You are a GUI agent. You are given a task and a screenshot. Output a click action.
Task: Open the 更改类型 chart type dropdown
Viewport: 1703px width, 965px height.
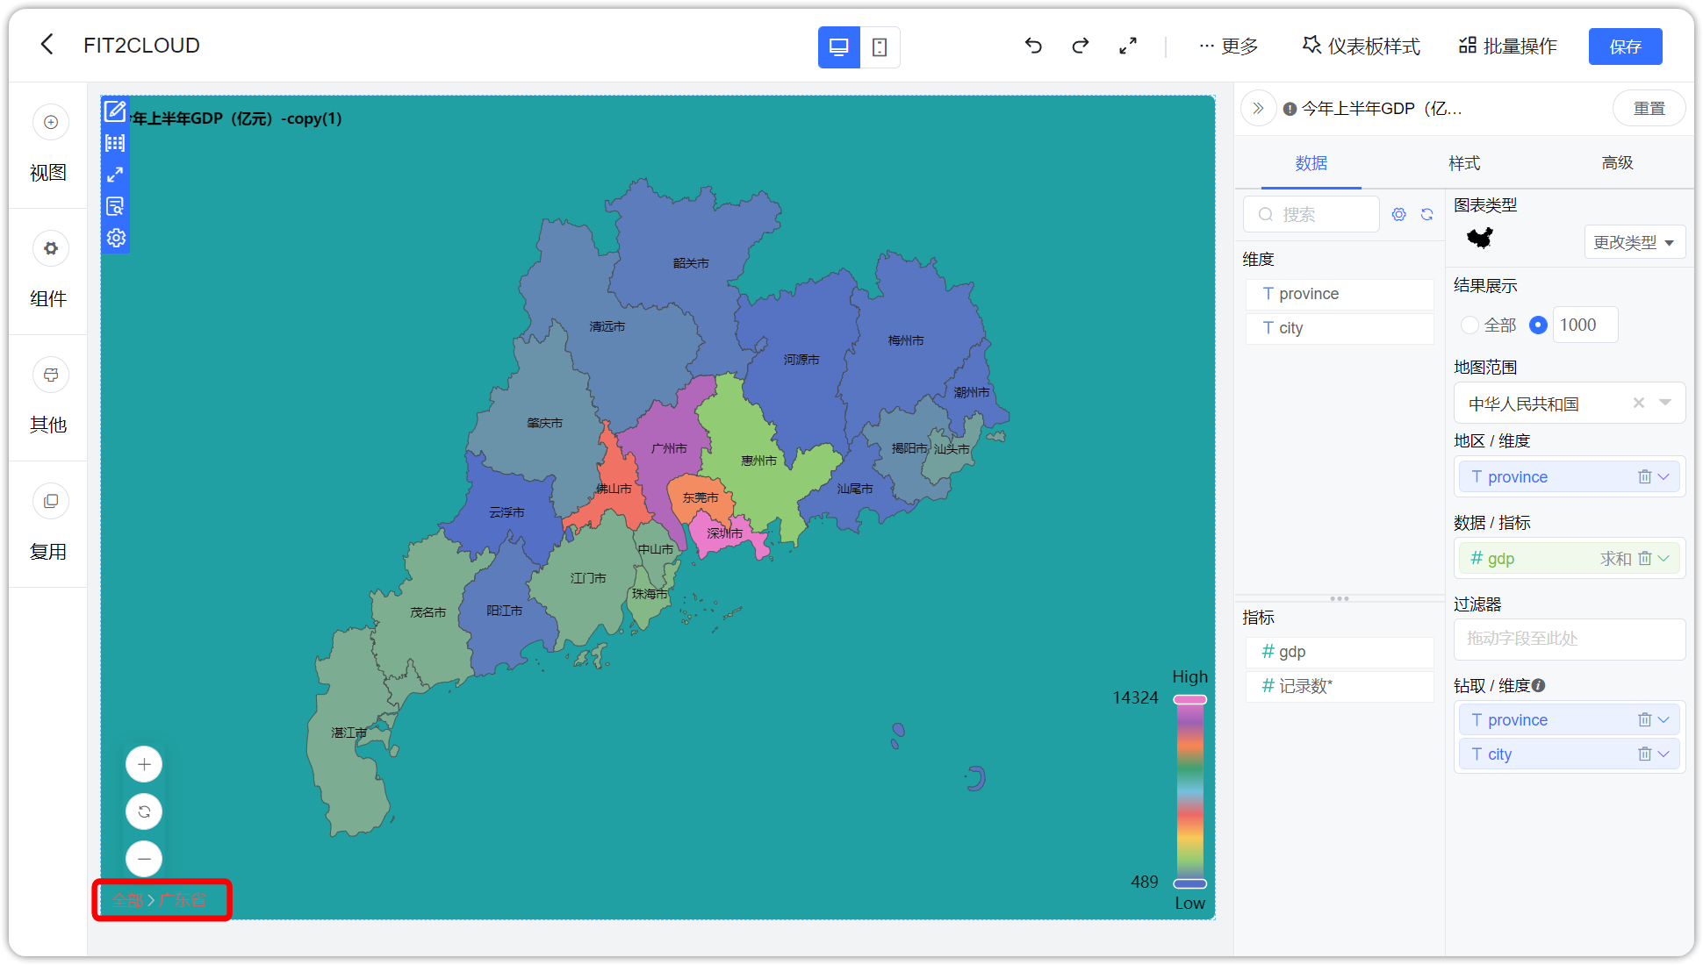1634,242
